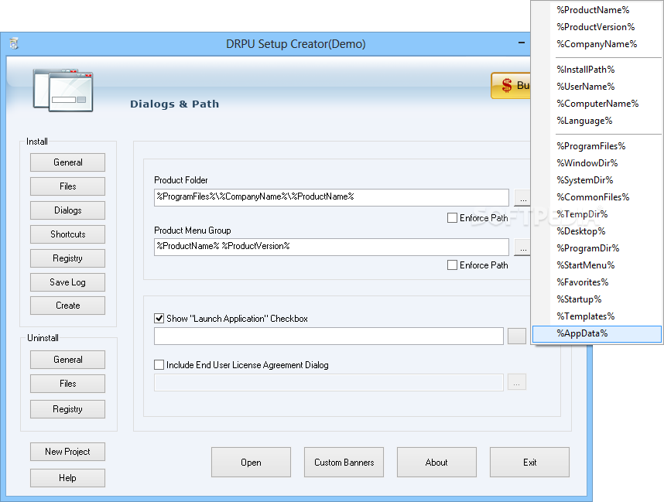Choose the %UserName% variable
Screen dimensions: 664x502
click(x=597, y=87)
